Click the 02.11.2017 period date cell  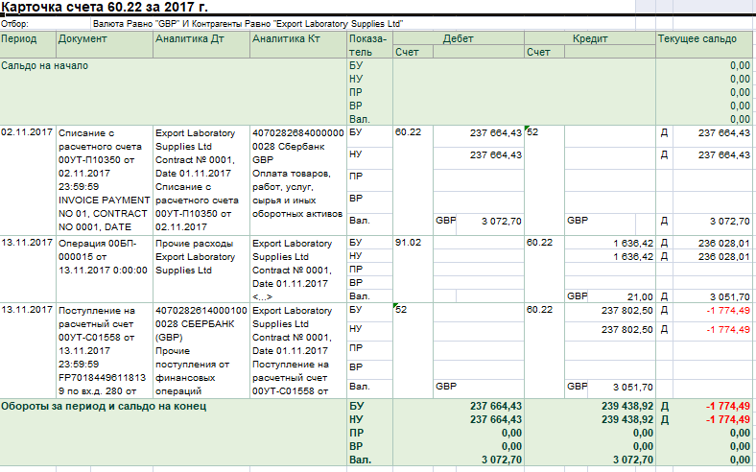pos(27,133)
